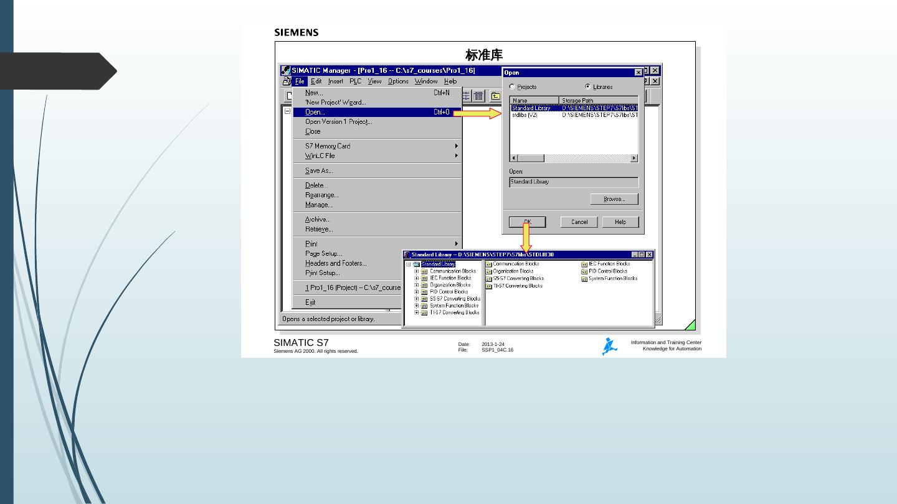Select the Projects radio button
Image resolution: width=897 pixels, height=504 pixels.
pos(513,87)
